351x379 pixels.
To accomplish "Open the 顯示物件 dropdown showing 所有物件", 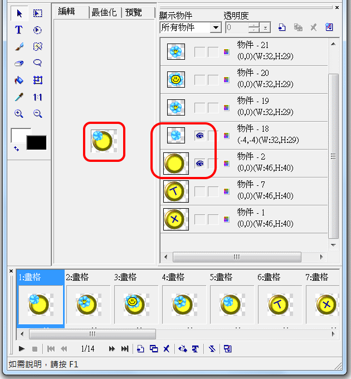I will (216, 27).
